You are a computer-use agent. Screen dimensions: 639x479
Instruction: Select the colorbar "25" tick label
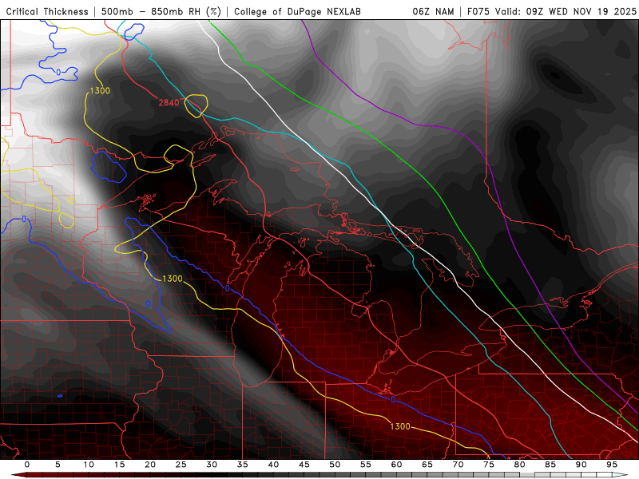click(x=181, y=465)
